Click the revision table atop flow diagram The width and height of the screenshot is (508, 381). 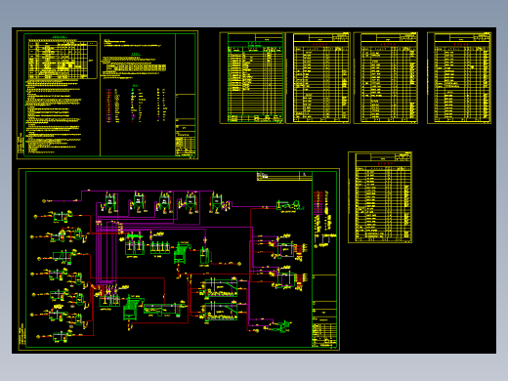point(284,176)
